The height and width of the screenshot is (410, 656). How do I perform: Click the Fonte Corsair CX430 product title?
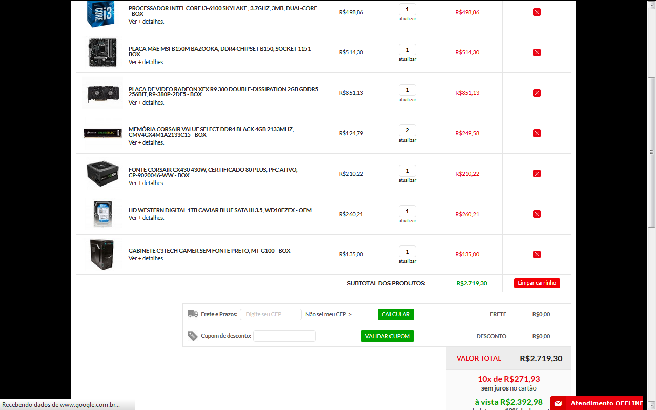point(213,172)
